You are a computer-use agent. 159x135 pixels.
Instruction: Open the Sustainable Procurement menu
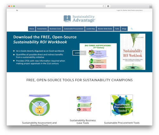(73, 29)
